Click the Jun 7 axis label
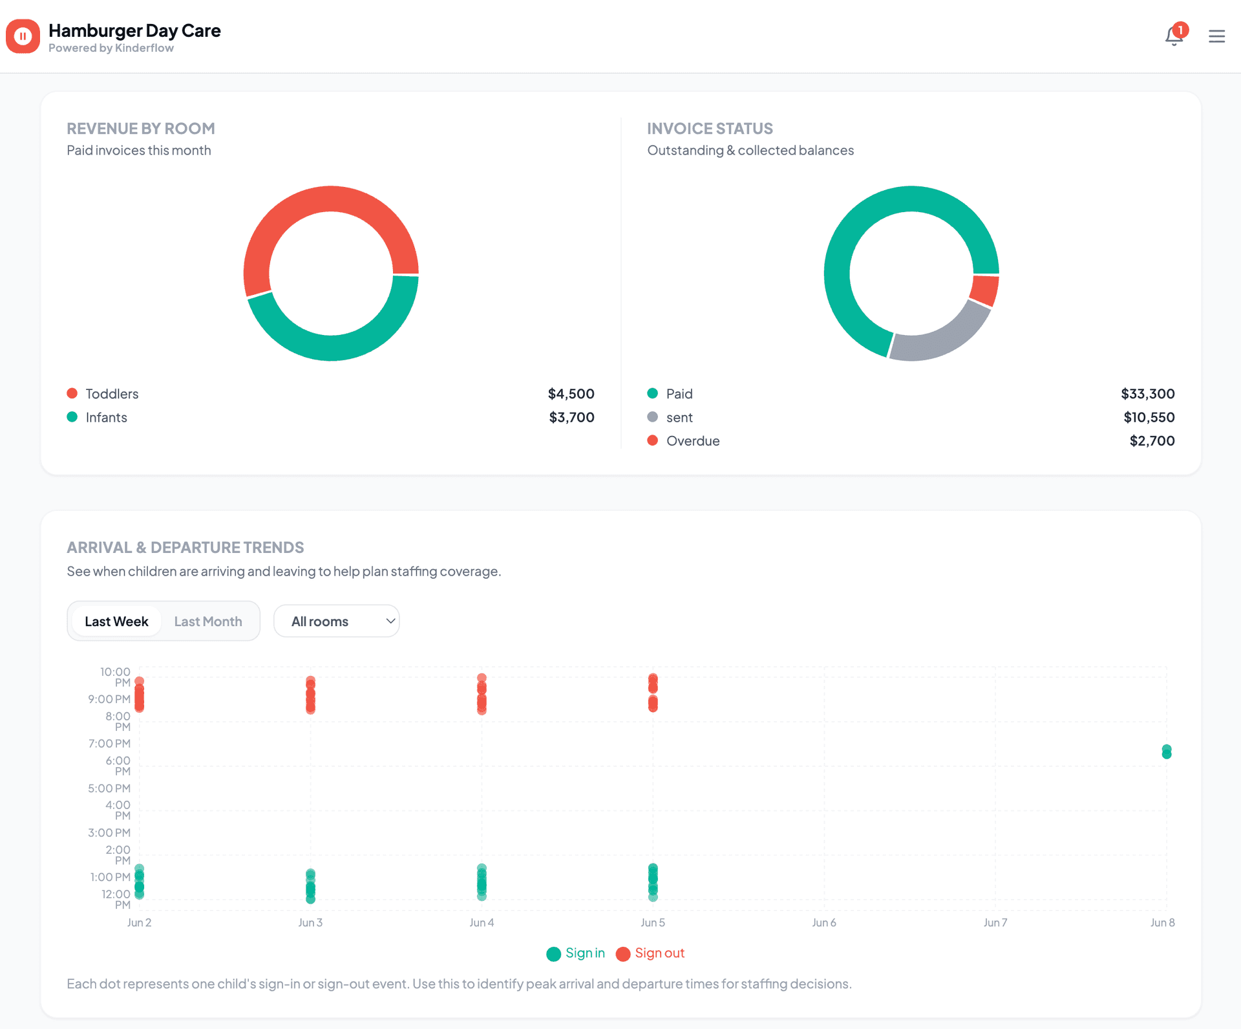The height and width of the screenshot is (1029, 1241). click(x=995, y=922)
